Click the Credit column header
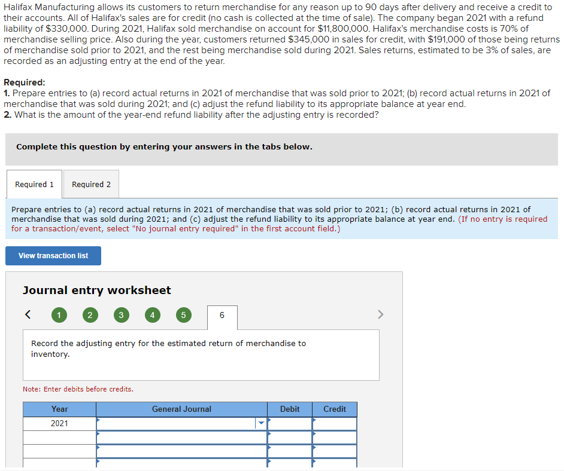Image resolution: width=564 pixels, height=471 pixels. [335, 409]
